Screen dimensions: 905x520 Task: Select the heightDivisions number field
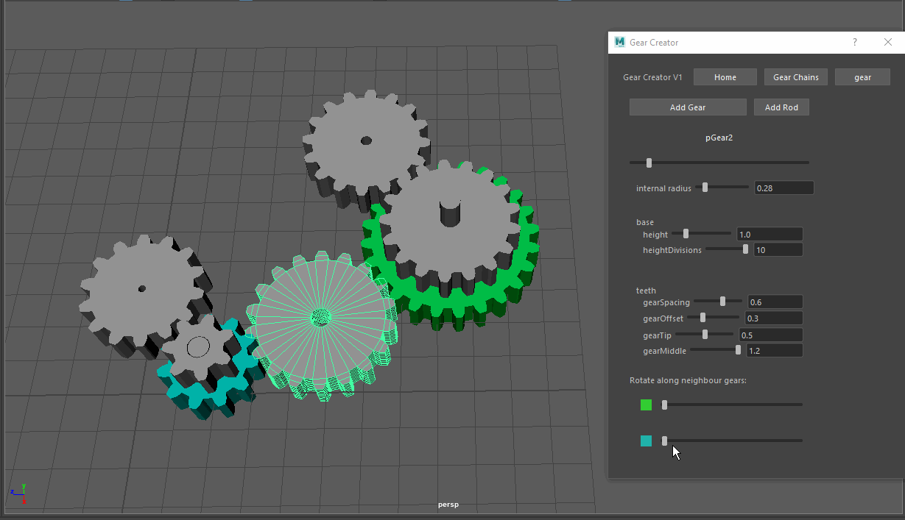tap(777, 249)
